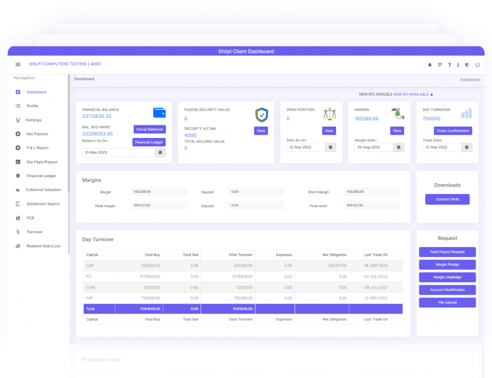Click Fund Payout Request button
The image size is (492, 378).
coord(447,252)
